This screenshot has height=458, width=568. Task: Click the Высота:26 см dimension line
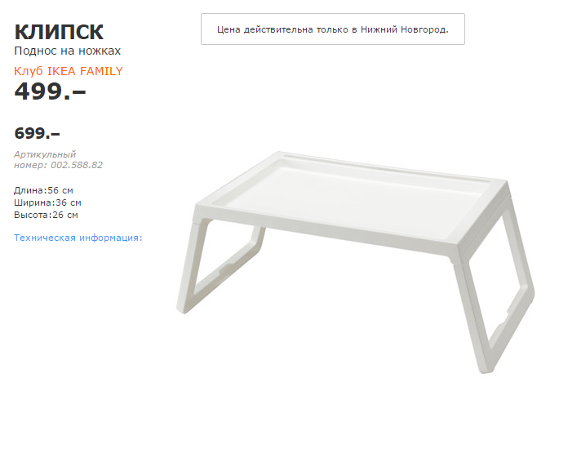point(46,215)
